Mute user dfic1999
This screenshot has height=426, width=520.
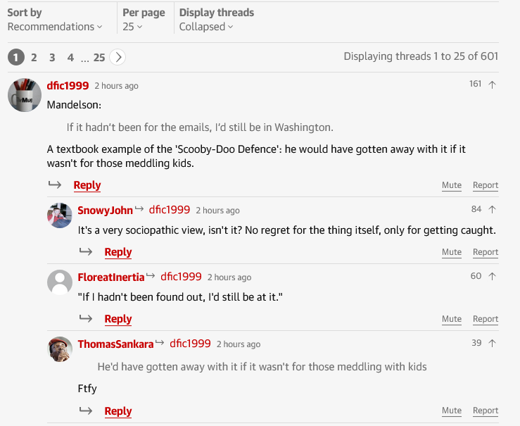[452, 185]
